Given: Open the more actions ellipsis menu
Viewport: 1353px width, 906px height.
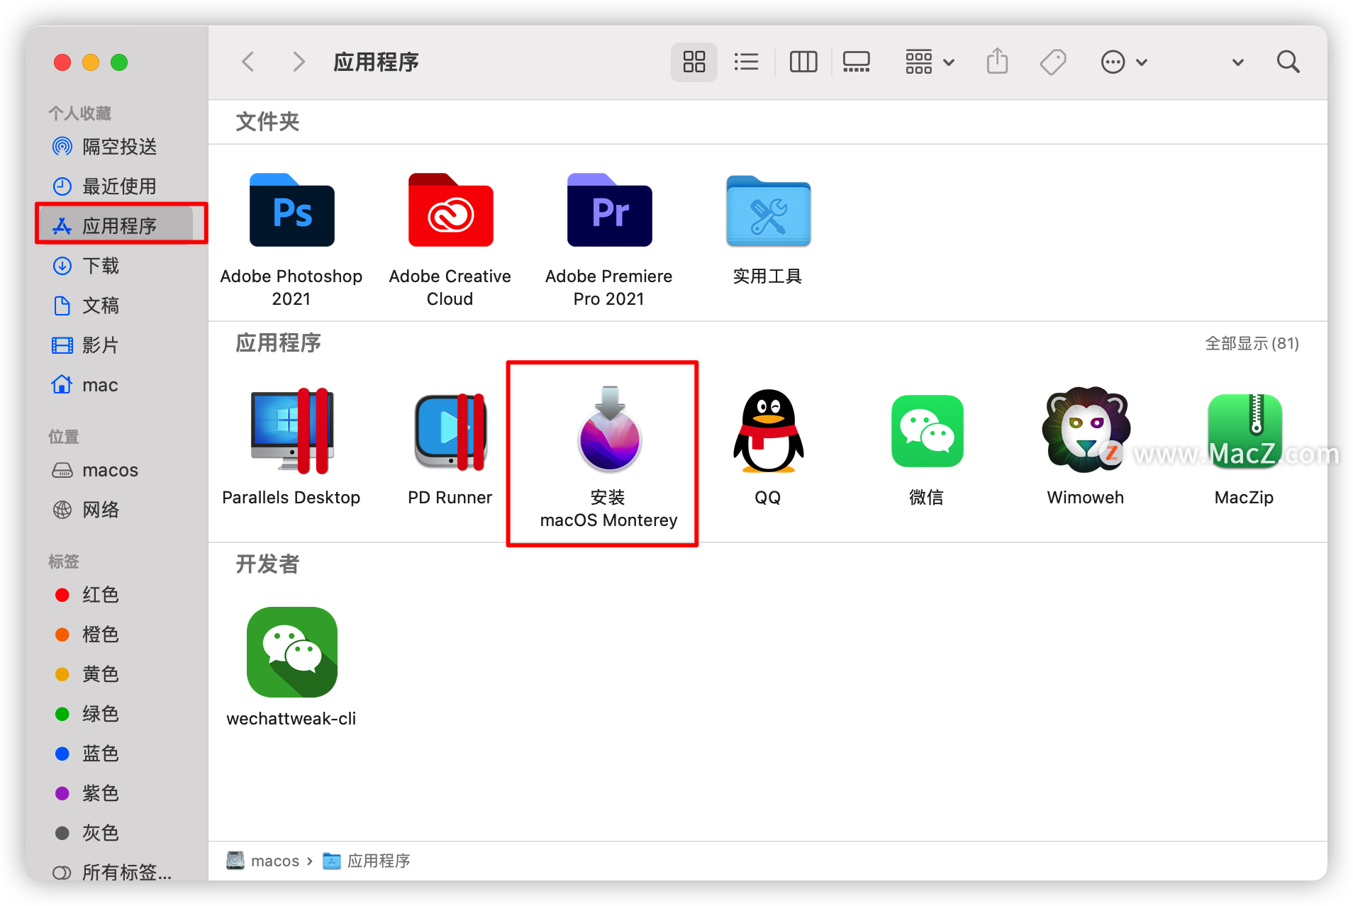Looking at the screenshot, I should pos(1123,62).
